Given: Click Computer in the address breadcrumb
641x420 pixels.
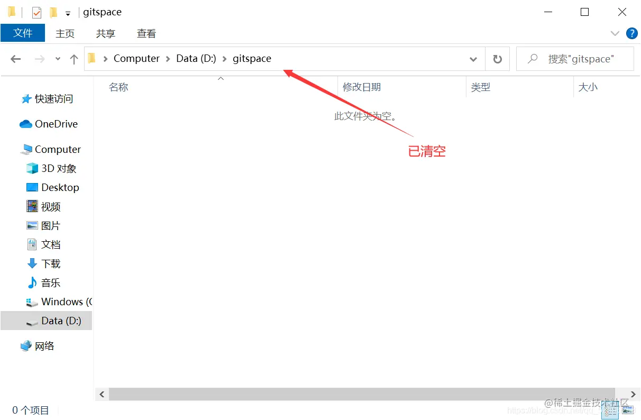Looking at the screenshot, I should coord(136,59).
